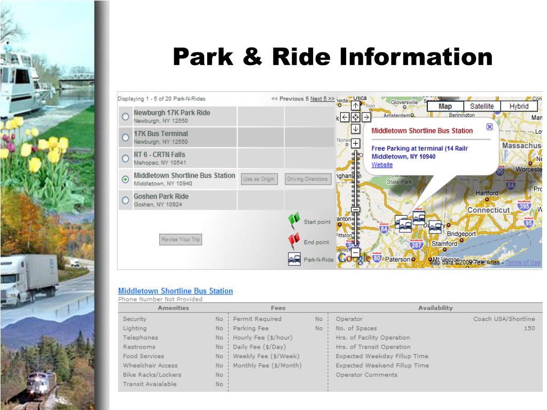The height and width of the screenshot is (410, 547).
Task: Click the Newburgh 17K Park Ride name
Action: [172, 113]
